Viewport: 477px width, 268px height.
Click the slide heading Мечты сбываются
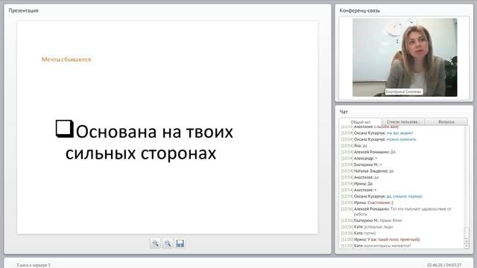pos(66,60)
